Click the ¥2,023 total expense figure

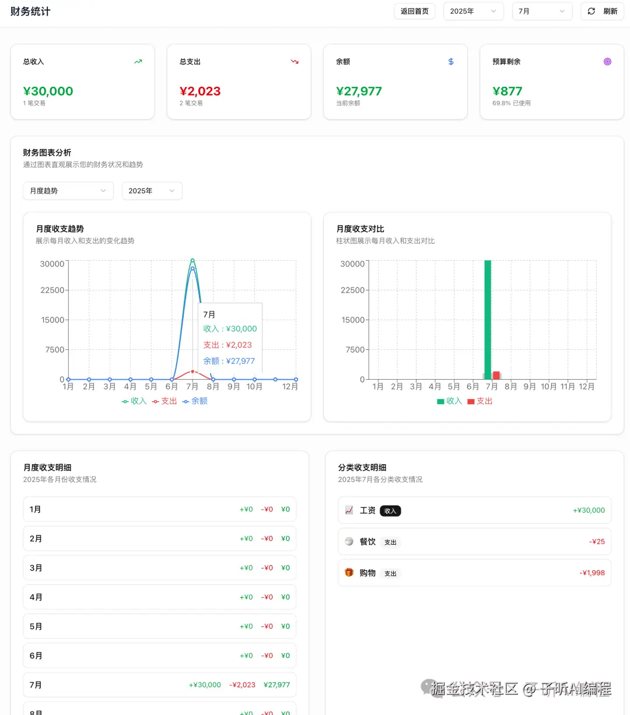[200, 91]
